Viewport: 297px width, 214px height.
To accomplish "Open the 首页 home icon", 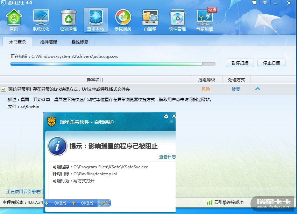I will point(14,20).
